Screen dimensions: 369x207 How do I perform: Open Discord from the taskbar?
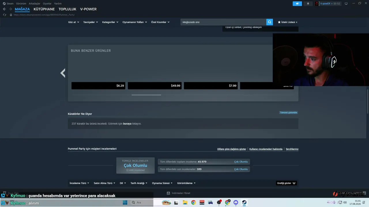pos(236,202)
